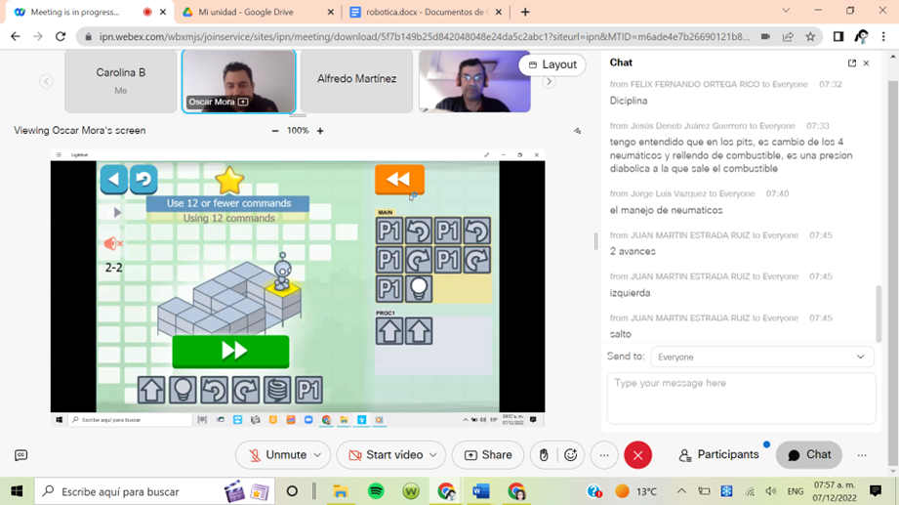Click the Lightbot back arrow button

click(113, 180)
